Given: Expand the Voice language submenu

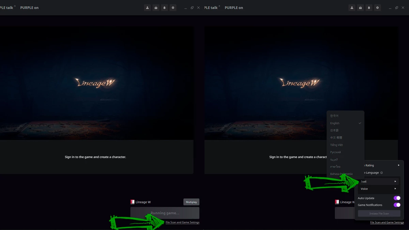Looking at the screenshot, I should point(378,189).
